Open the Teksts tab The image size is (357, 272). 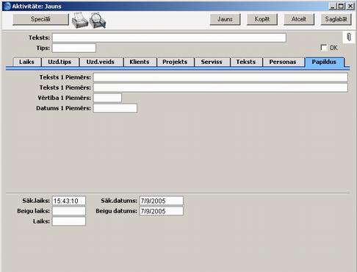pos(246,62)
